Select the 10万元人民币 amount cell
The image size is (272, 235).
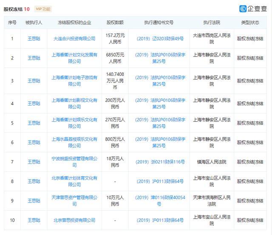coord(115,201)
